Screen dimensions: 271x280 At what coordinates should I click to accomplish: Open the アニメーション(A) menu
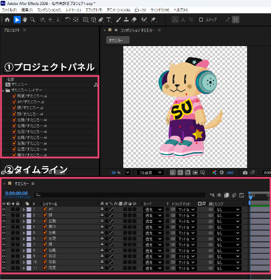tap(118, 10)
